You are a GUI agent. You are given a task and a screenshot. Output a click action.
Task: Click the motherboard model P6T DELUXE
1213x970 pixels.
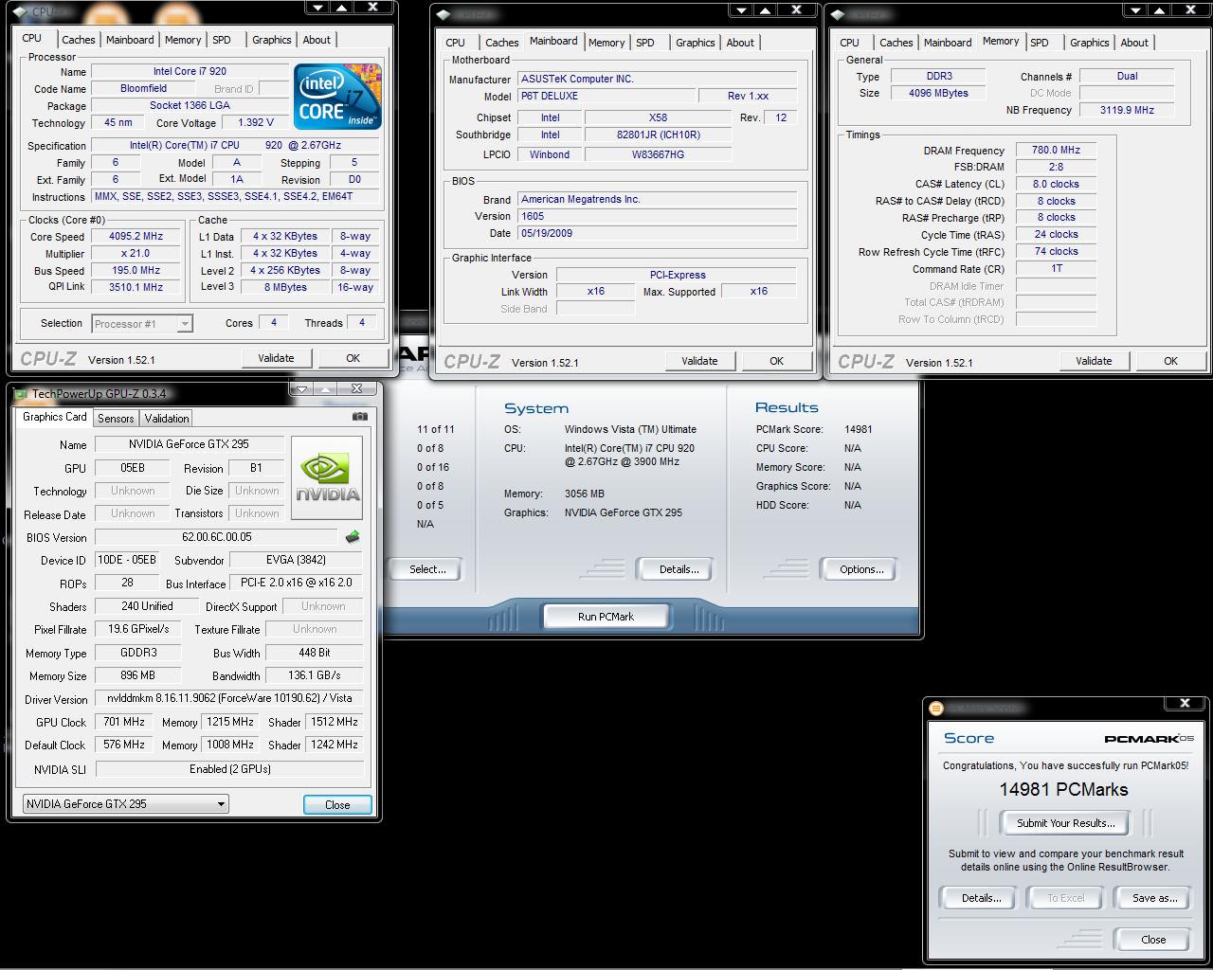pos(606,96)
